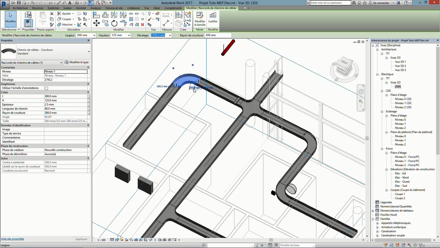
Task: Select the Rotate tool
Action: (114, 23)
